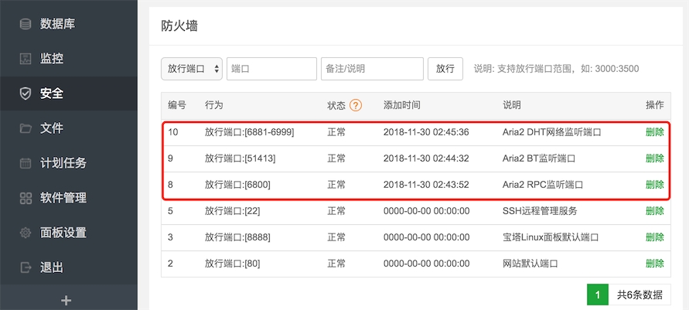Click the 状态 column header label

coord(336,105)
